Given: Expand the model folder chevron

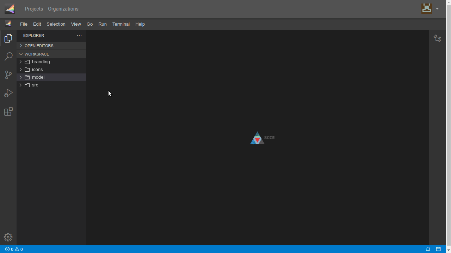Looking at the screenshot, I should pyautogui.click(x=21, y=77).
